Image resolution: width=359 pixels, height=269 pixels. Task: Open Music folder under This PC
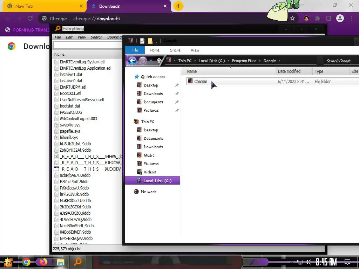coord(149,155)
